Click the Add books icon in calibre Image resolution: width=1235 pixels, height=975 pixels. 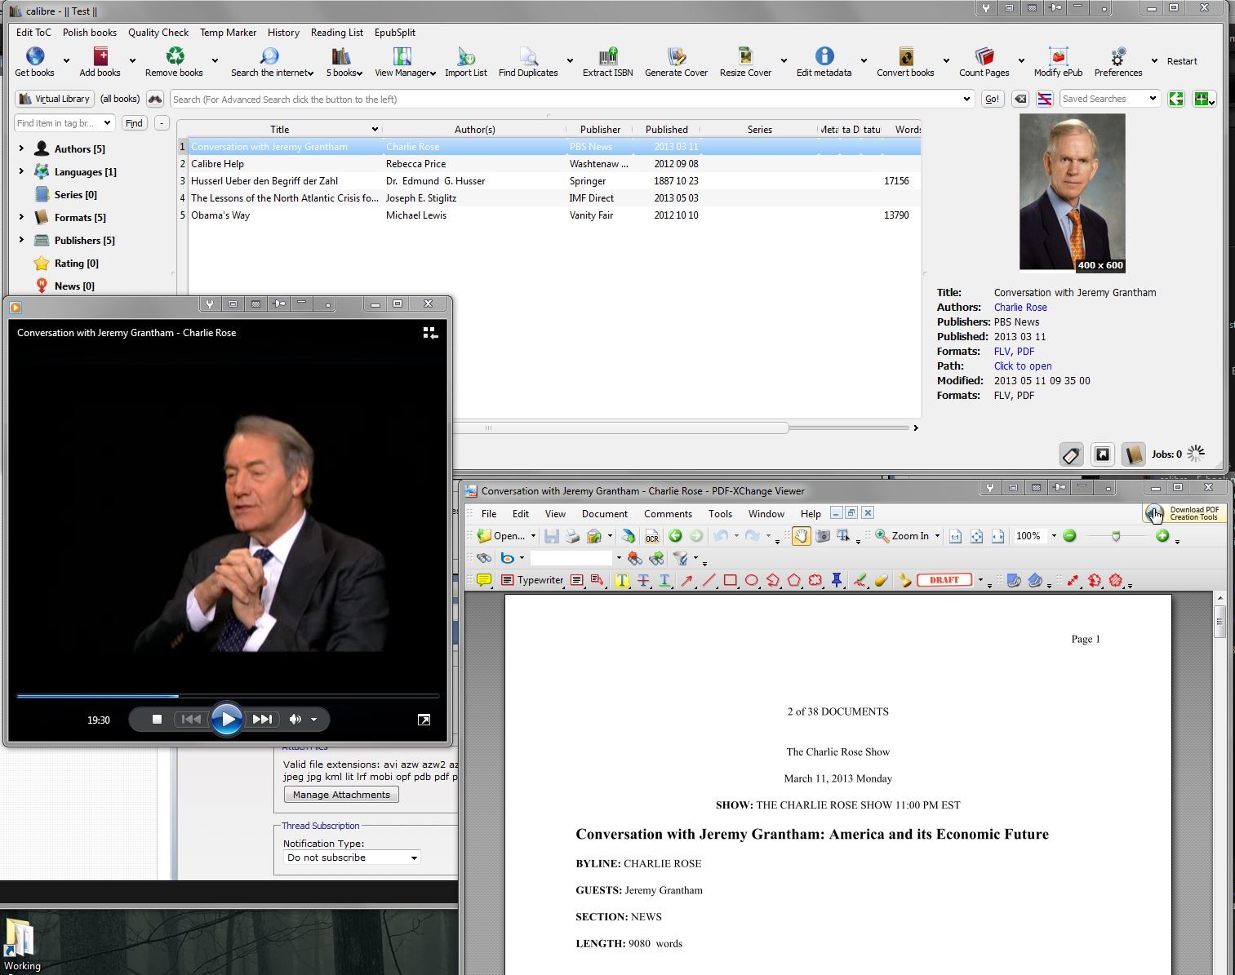[100, 55]
